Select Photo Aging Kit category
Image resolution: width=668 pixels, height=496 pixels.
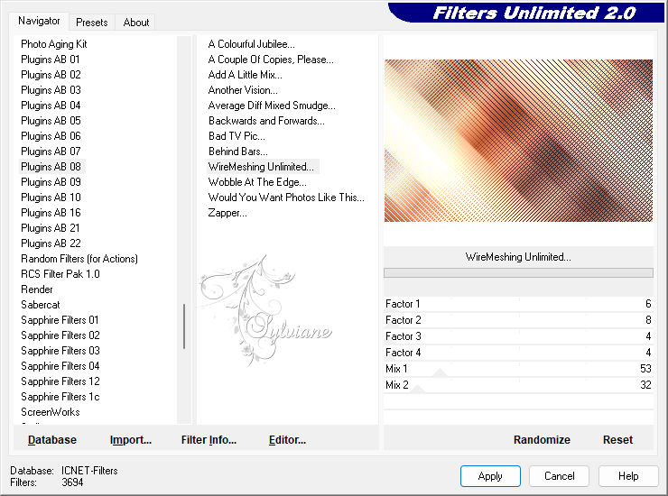(53, 44)
